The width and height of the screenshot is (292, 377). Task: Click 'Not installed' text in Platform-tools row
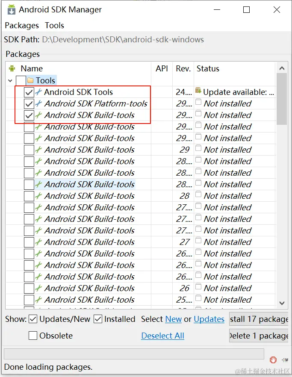click(227, 103)
